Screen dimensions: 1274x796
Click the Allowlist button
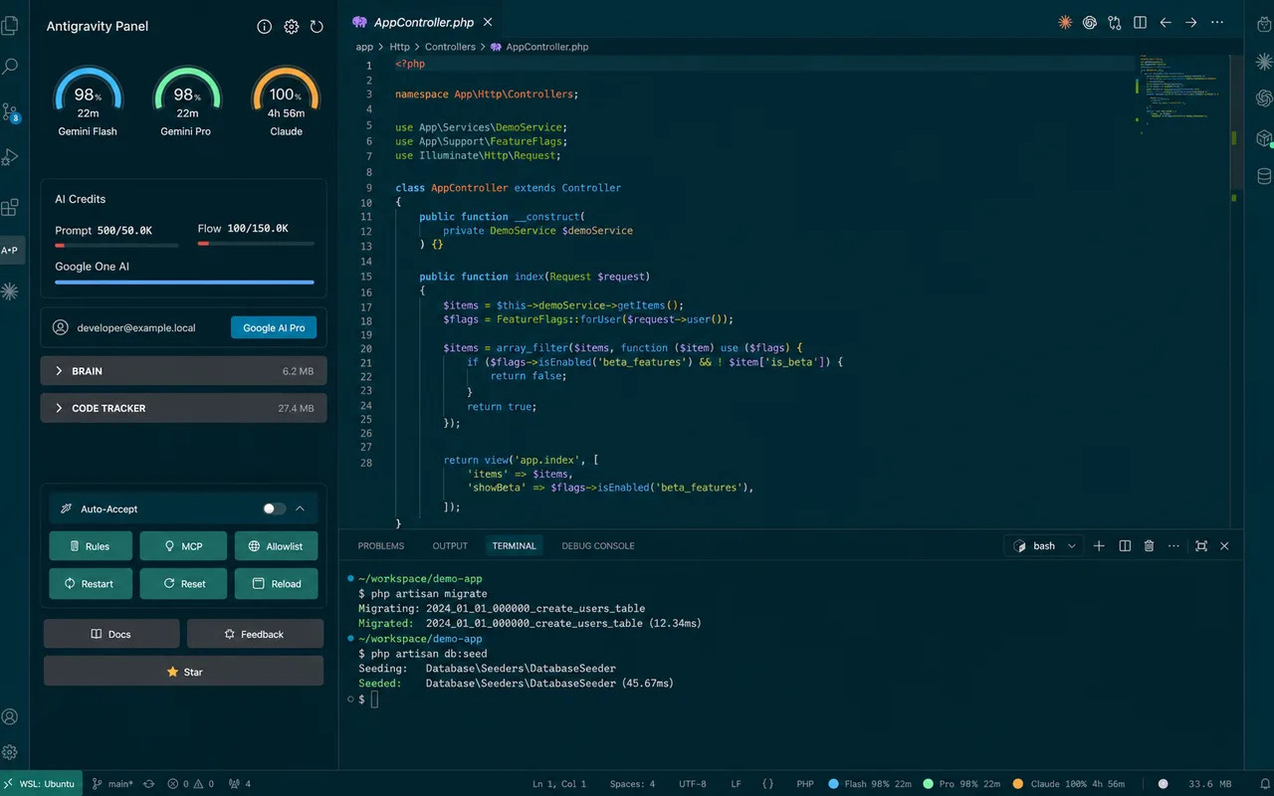pos(276,546)
